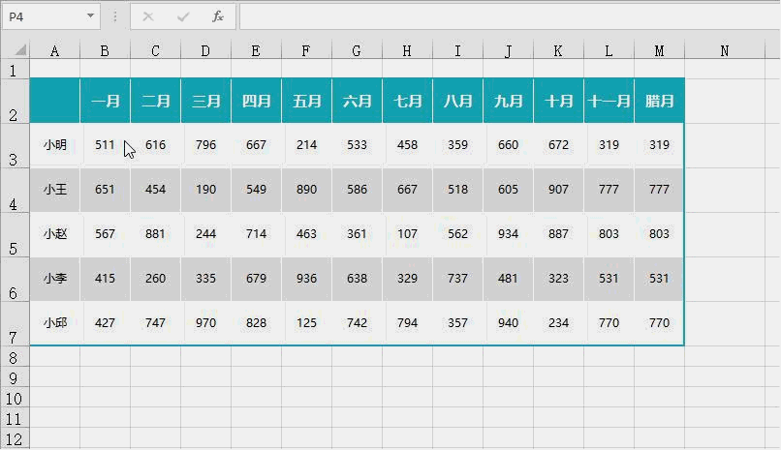
Task: Click the formula bar vertical dots handle
Action: coord(115,16)
